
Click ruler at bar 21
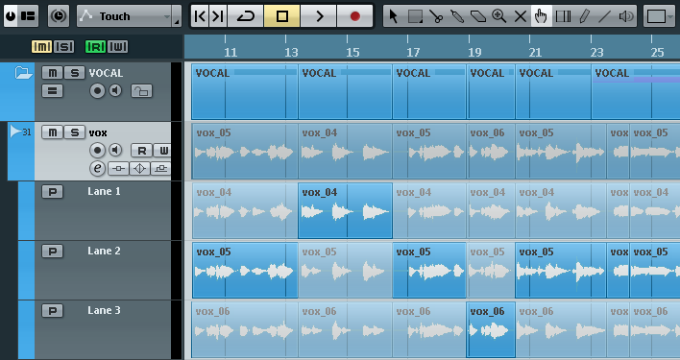(535, 52)
